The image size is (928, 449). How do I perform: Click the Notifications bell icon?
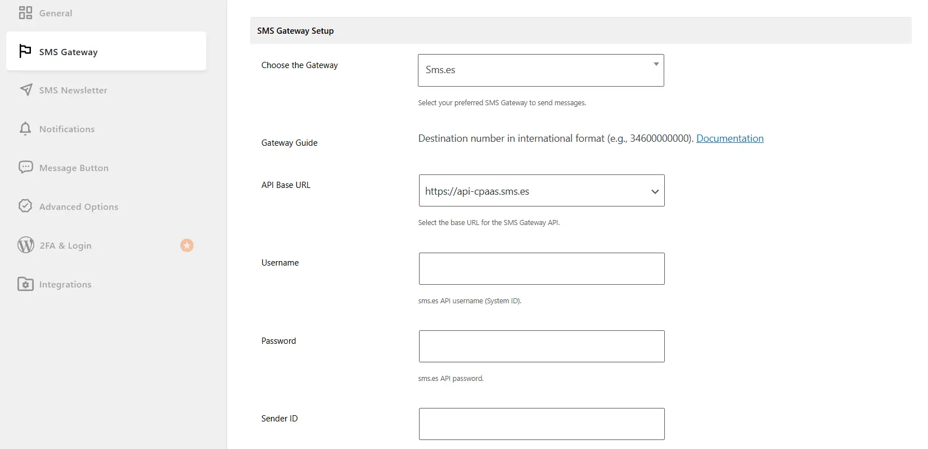coord(25,129)
